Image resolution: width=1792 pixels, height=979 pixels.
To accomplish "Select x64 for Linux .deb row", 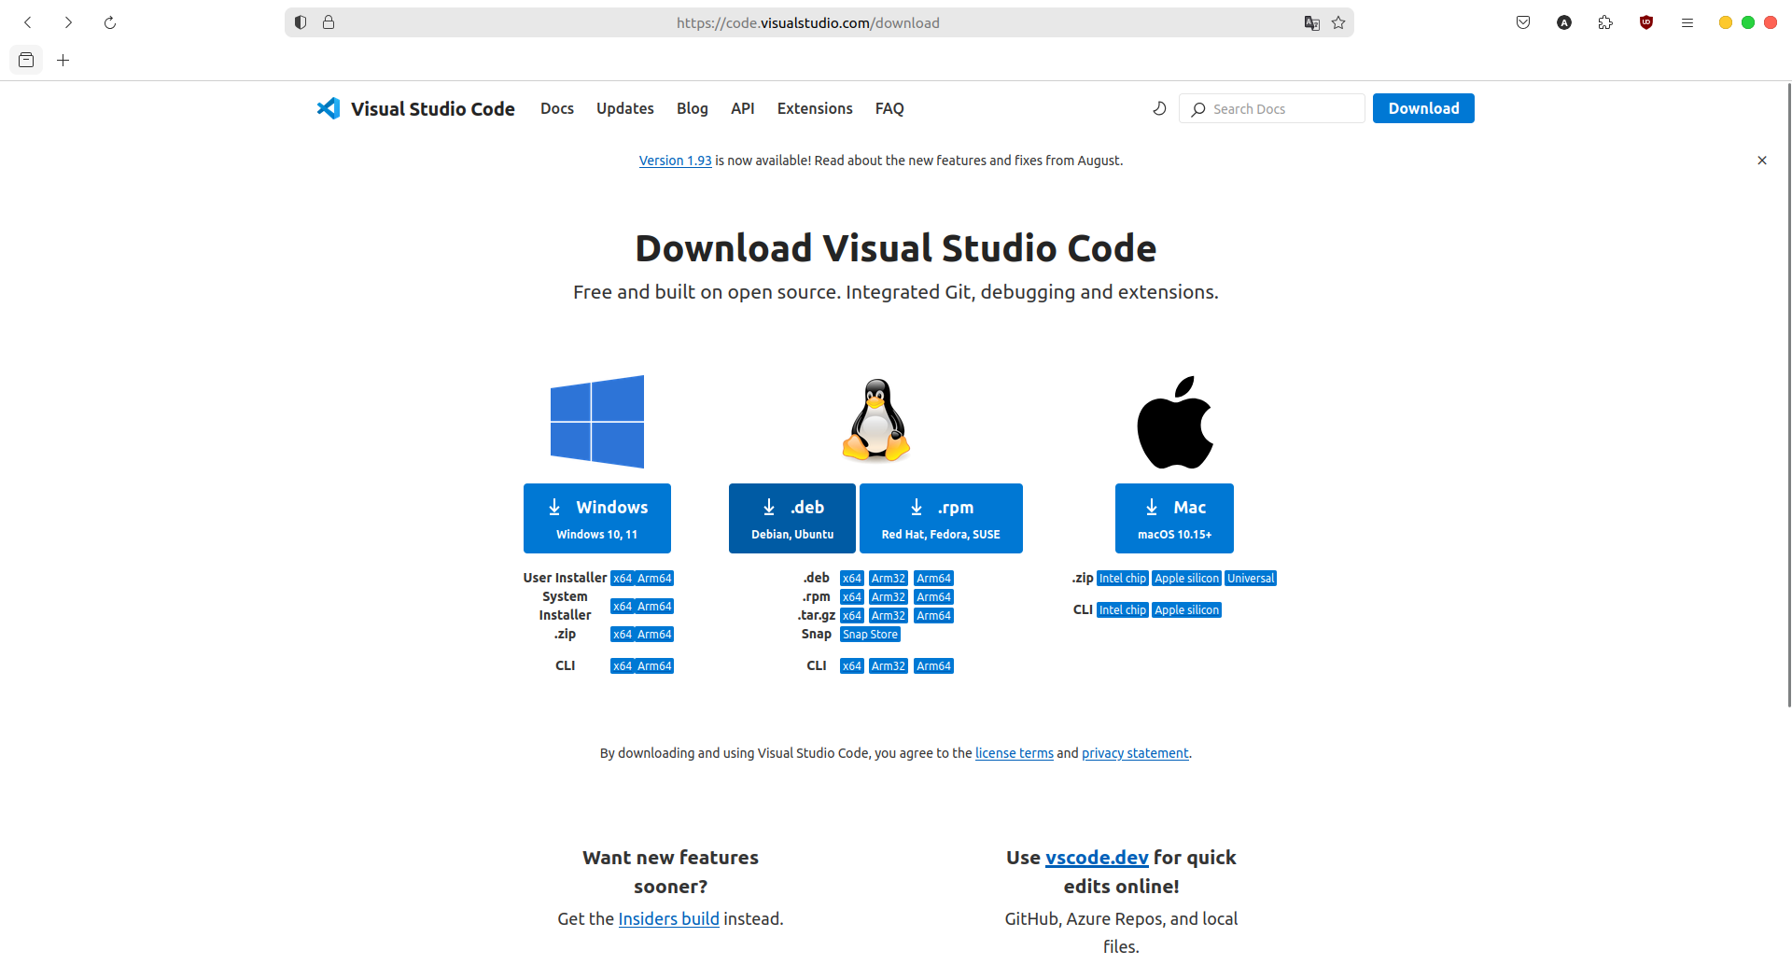I will [x=852, y=579].
